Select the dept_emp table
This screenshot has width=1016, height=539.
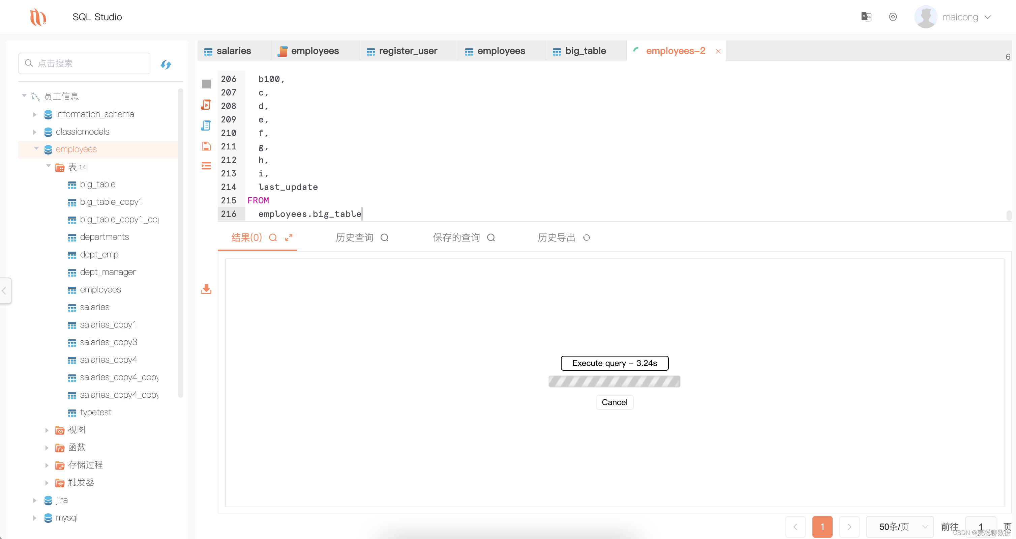coord(99,255)
